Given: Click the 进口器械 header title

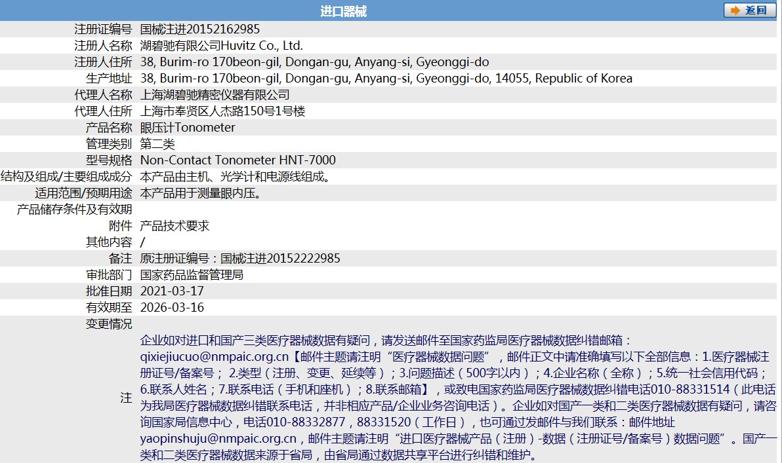Looking at the screenshot, I should tap(343, 11).
